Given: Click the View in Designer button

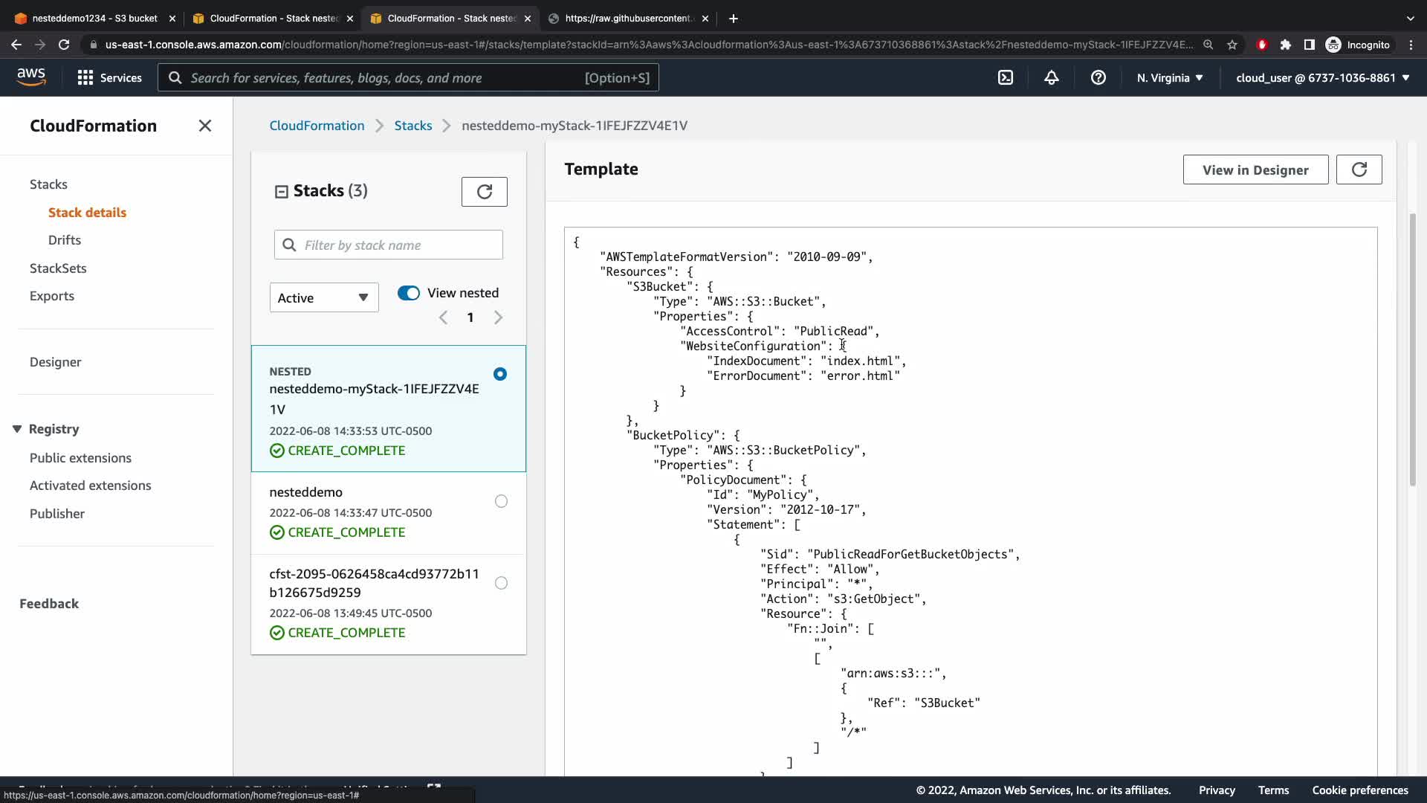Looking at the screenshot, I should click(1255, 170).
